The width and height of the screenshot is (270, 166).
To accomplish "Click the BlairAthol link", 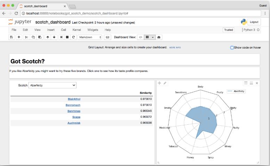I will coord(74,99).
